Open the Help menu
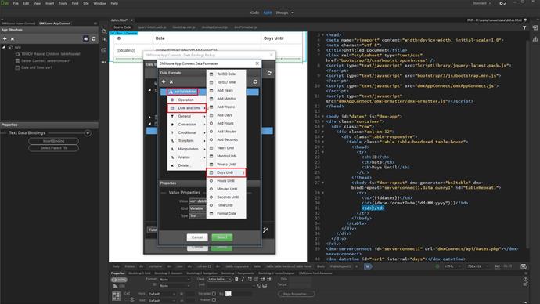The image size is (540, 304). coord(114,3)
